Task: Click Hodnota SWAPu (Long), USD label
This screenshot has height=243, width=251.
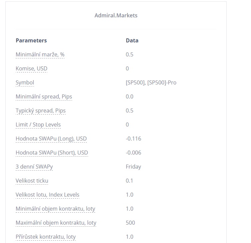Action: 51,139
